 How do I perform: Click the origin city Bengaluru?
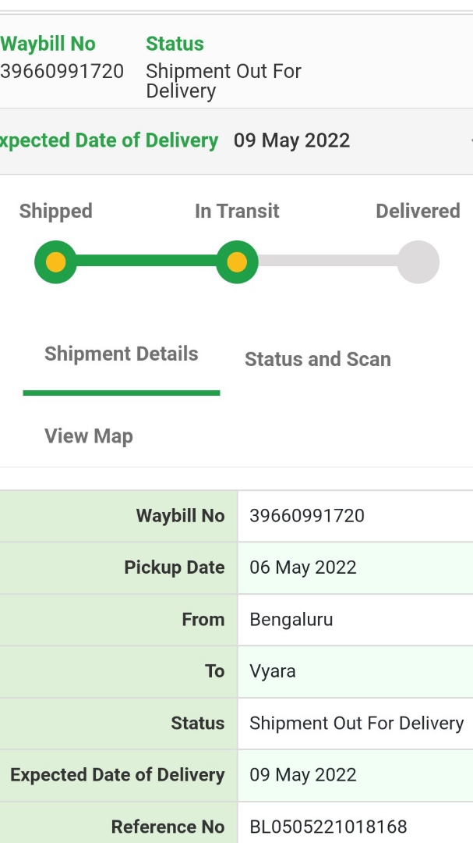click(291, 620)
